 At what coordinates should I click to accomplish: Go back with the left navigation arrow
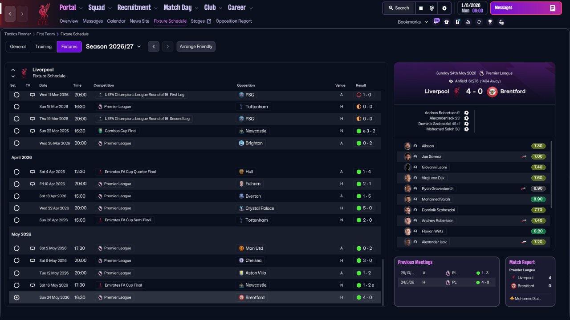(x=10, y=14)
